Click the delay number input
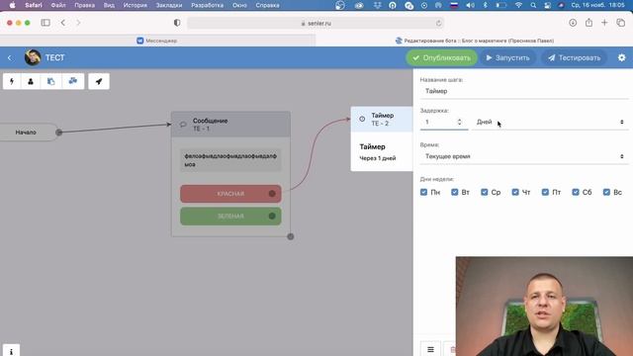Image resolution: width=633 pixels, height=356 pixels. pos(444,122)
